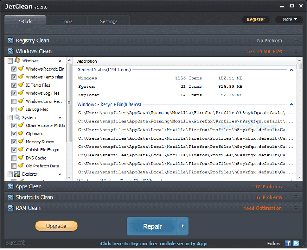Collapse the General Status group

pos(291,70)
